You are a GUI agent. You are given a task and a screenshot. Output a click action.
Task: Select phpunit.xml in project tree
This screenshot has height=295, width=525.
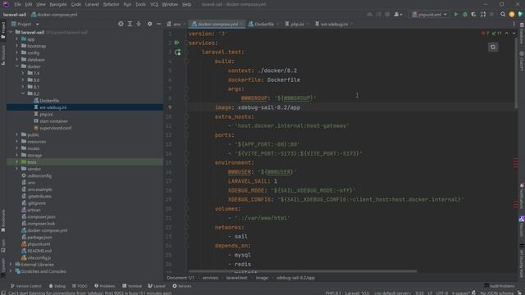(39, 244)
